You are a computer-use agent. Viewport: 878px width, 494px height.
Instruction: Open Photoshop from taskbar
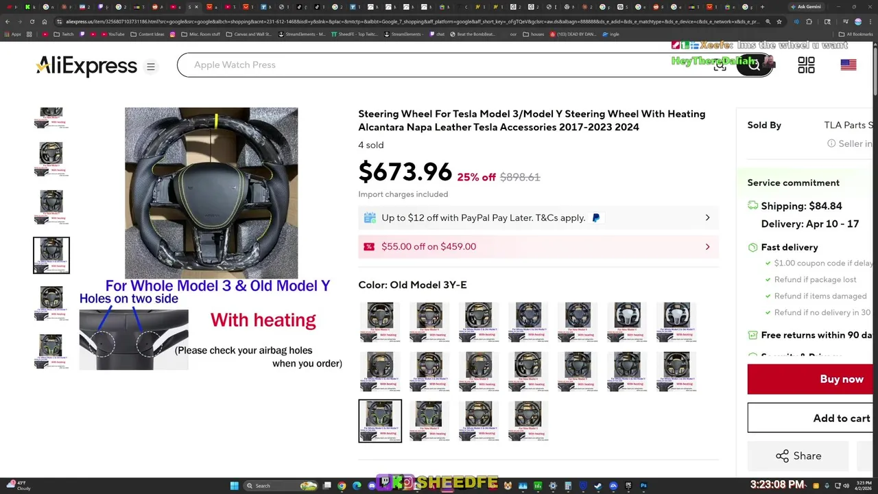pos(643,486)
